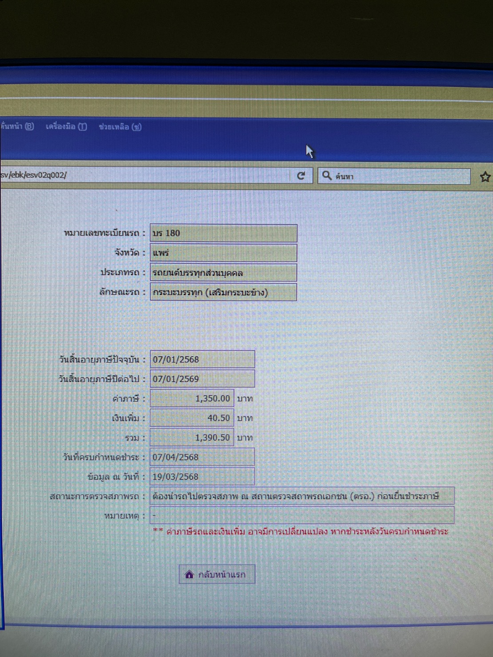The image size is (493, 657).
Task: Click the ประเภทรถ field value
Action: [x=223, y=273]
